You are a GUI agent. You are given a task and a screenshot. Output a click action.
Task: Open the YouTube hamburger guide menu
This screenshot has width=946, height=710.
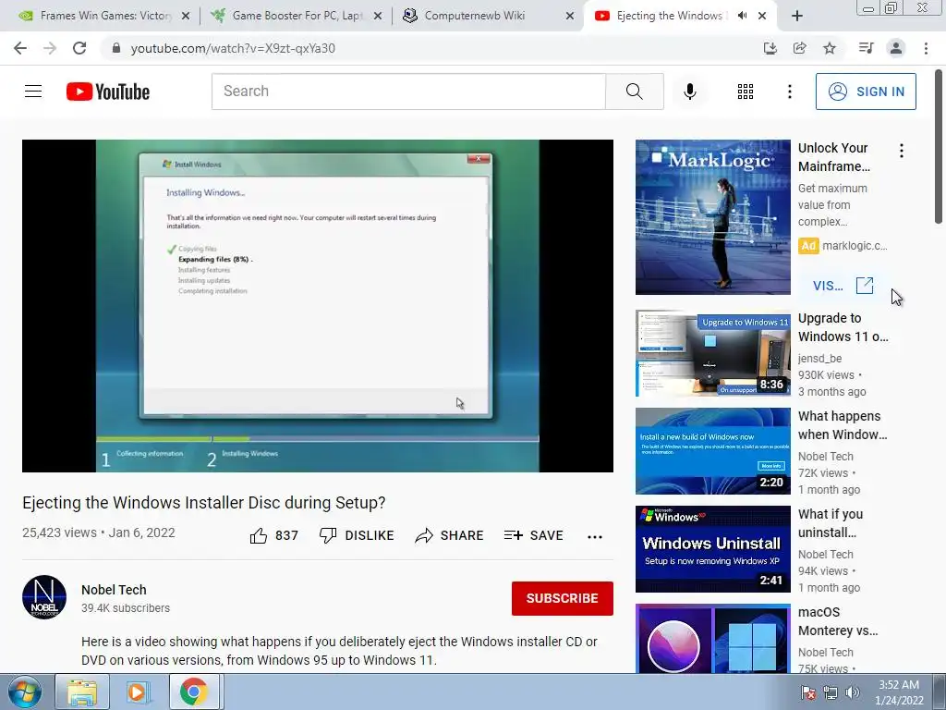click(33, 92)
